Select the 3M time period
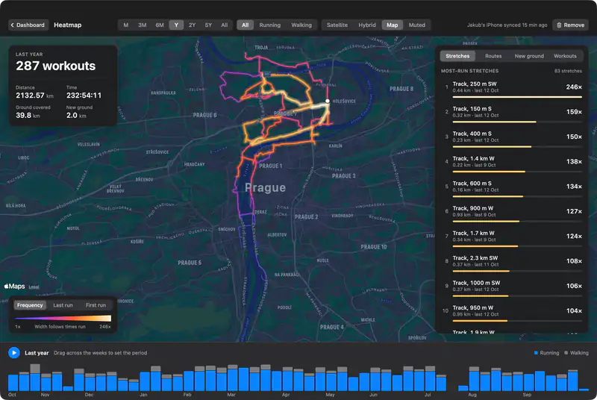Image resolution: width=597 pixels, height=400 pixels. click(143, 25)
